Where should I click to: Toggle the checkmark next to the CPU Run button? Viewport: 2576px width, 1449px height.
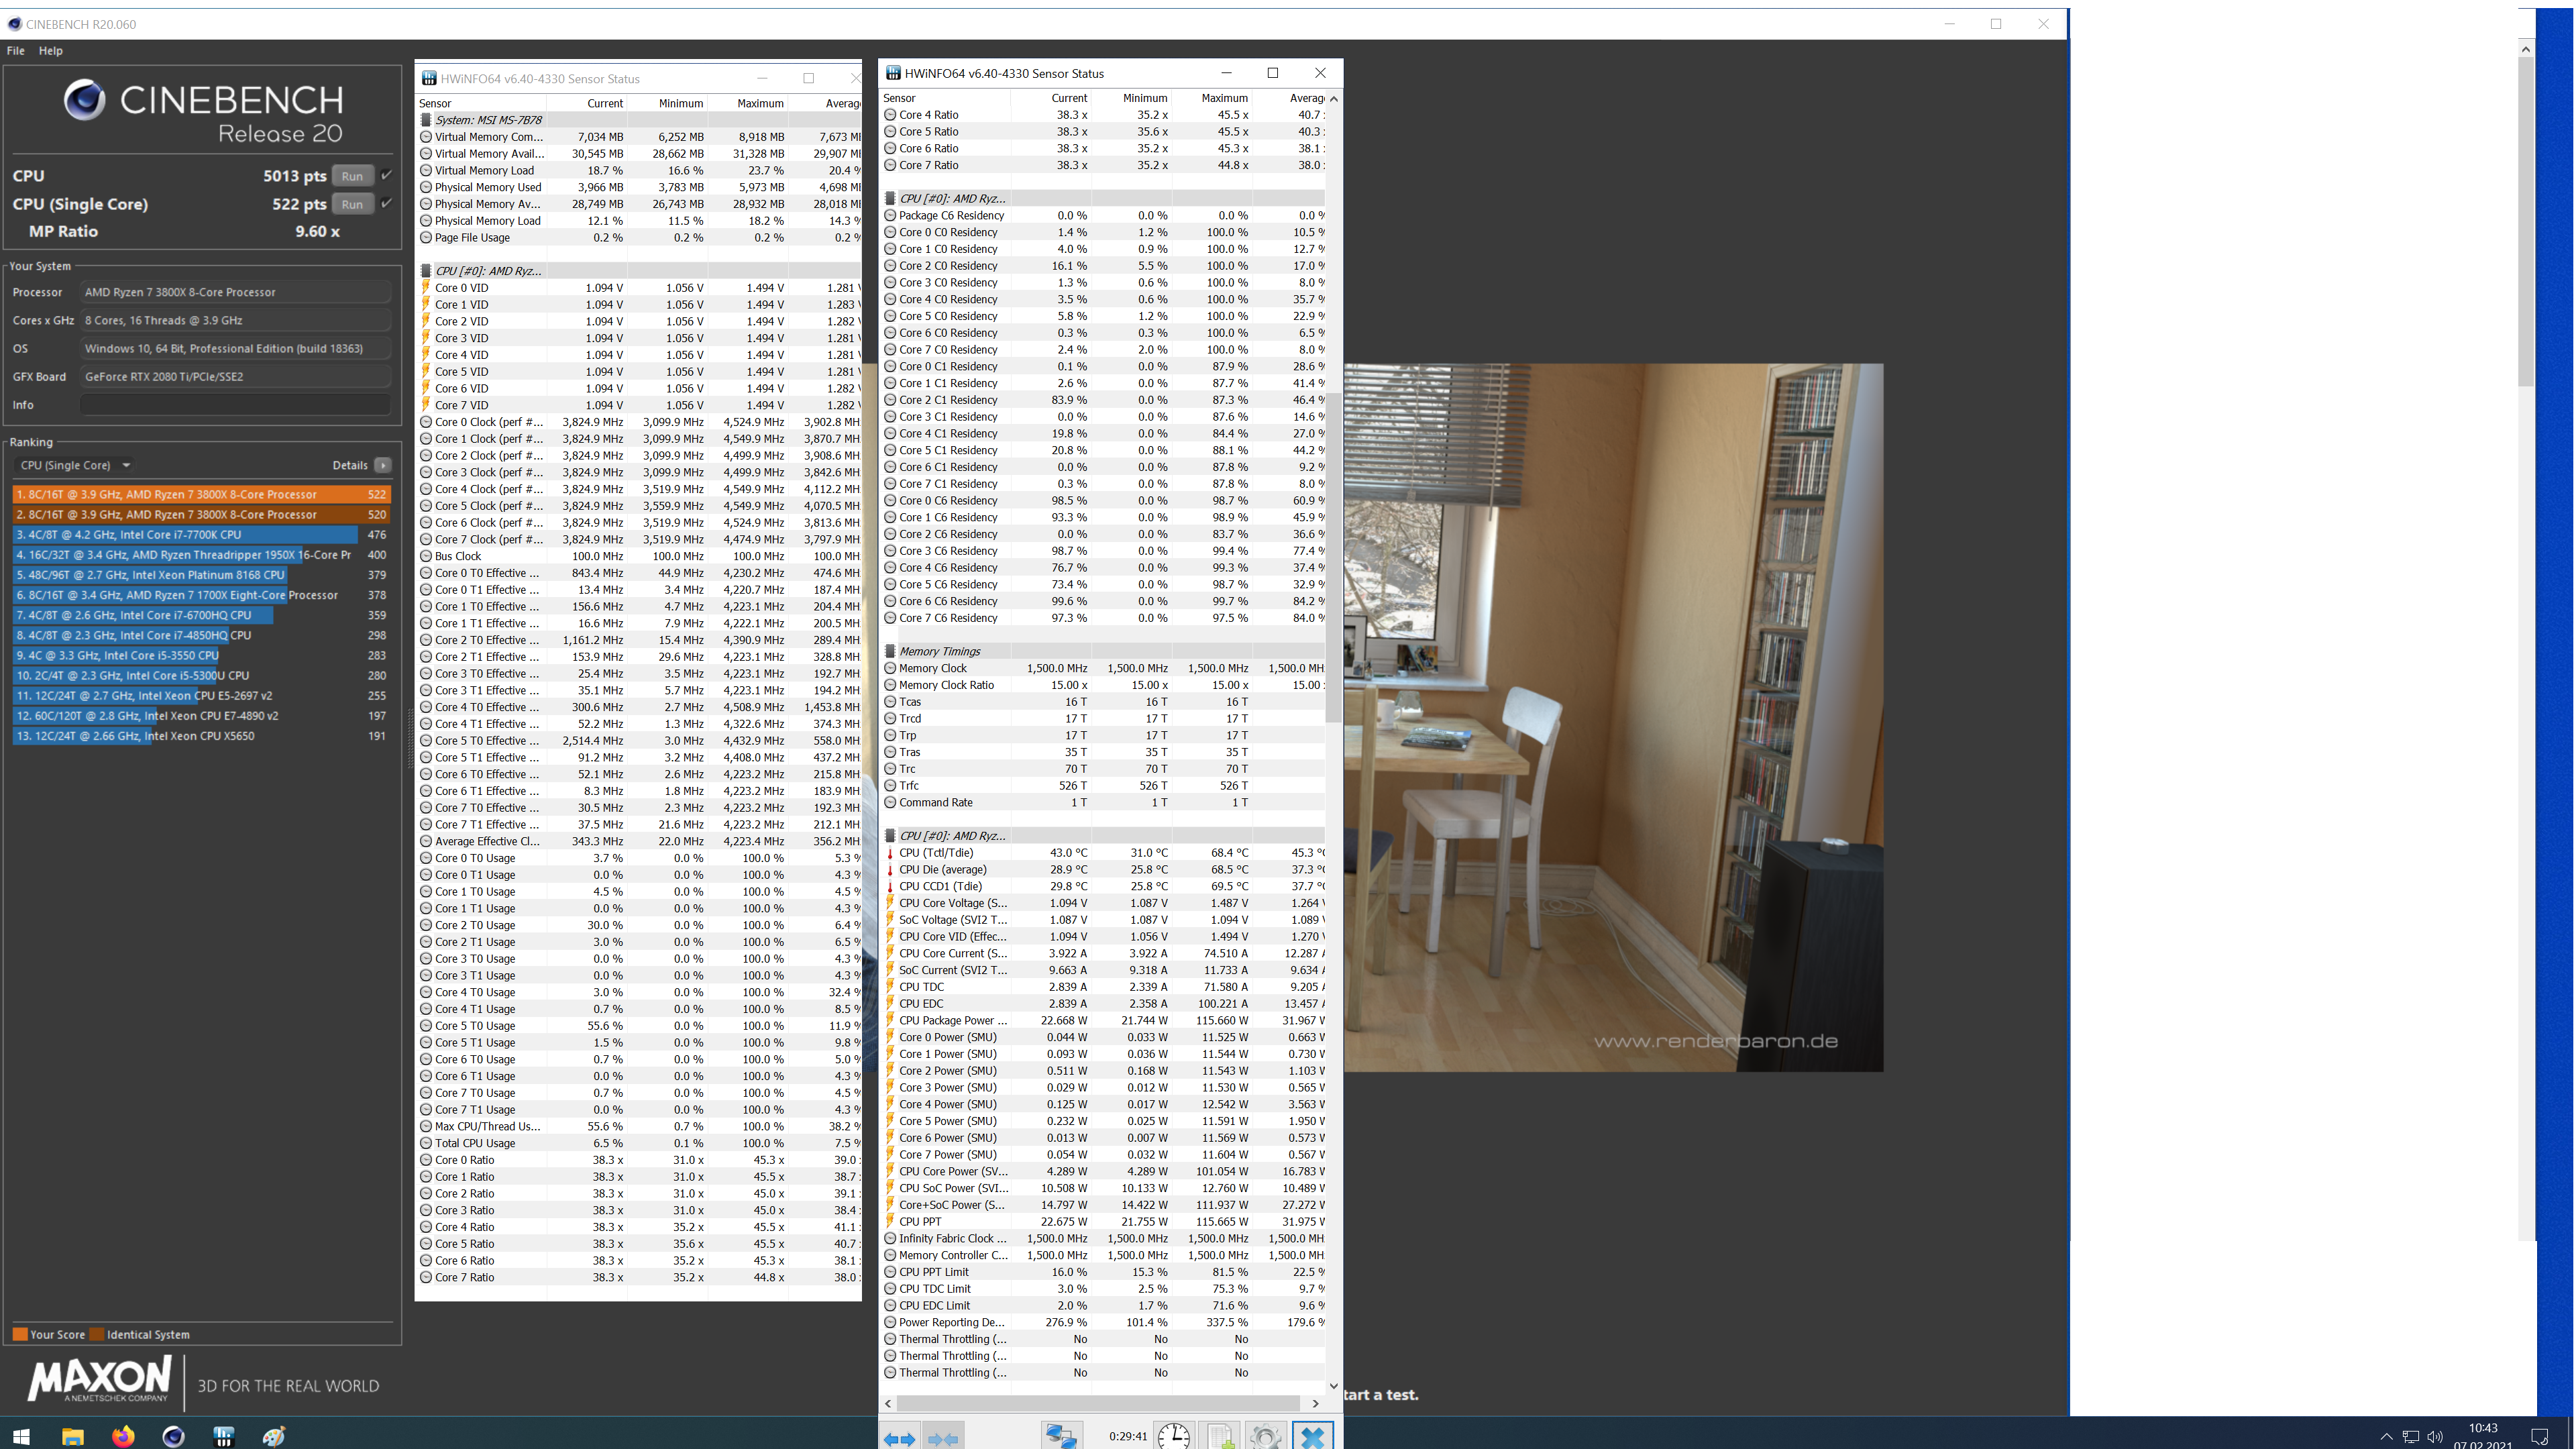pos(387,175)
